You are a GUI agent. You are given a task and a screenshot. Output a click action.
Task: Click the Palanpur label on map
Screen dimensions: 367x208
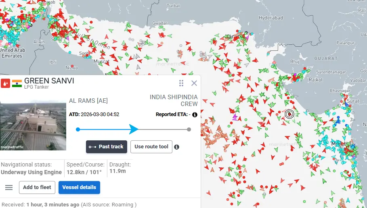point(346,43)
